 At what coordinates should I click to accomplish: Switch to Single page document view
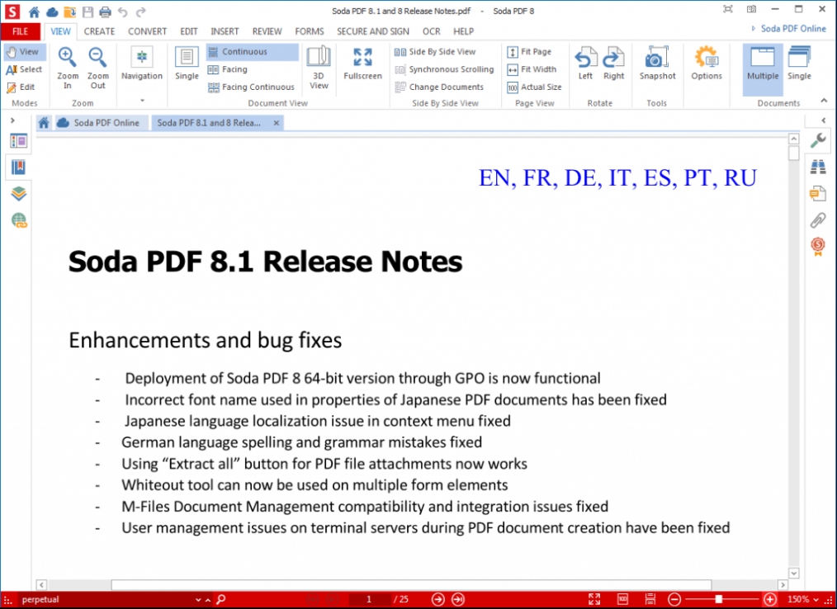pos(187,66)
